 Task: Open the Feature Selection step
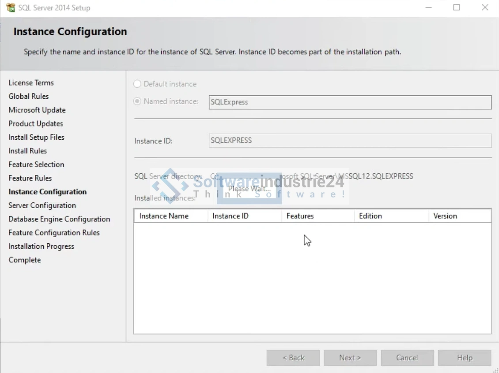click(36, 164)
